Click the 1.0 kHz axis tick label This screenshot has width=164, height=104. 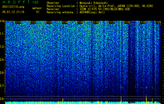point(2,47)
